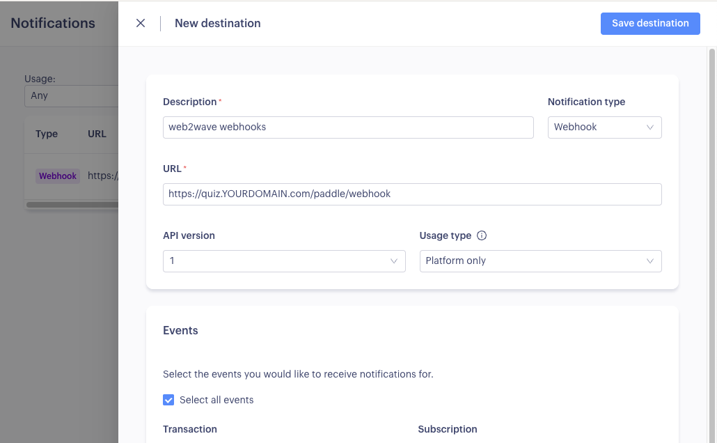The image size is (717, 443).
Task: Click the Usage type chevron arrow
Action: [650, 261]
